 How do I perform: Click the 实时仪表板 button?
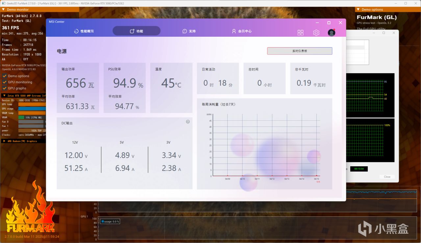300,51
